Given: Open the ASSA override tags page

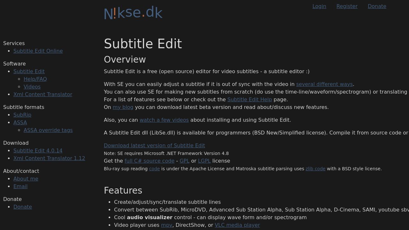Looking at the screenshot, I should point(48,130).
